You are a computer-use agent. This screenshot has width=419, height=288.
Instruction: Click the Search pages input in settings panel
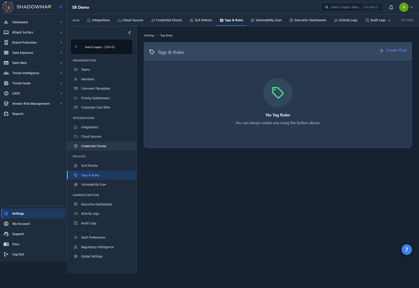(x=102, y=47)
